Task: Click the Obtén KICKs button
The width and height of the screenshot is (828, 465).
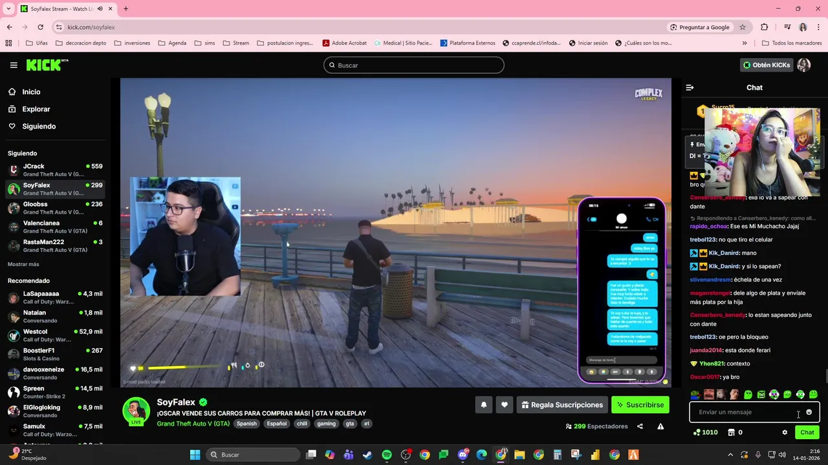Action: coord(766,65)
